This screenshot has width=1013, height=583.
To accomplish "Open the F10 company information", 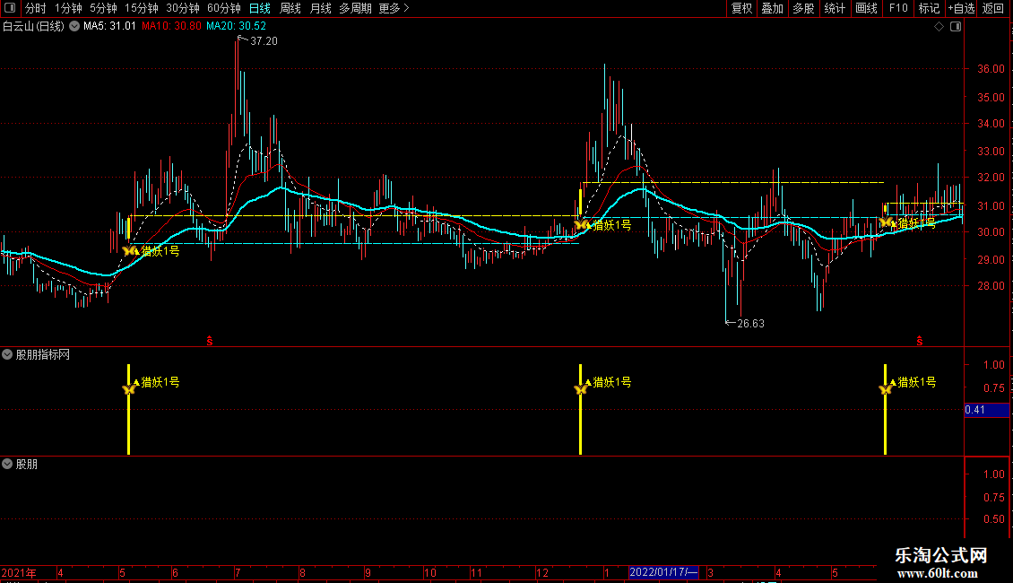I will (x=898, y=8).
